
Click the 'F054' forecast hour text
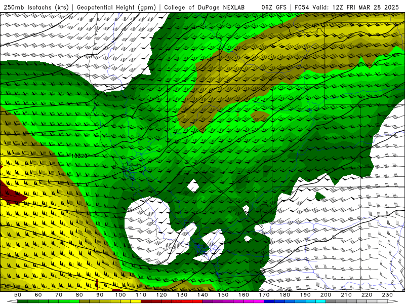pyautogui.click(x=302, y=8)
